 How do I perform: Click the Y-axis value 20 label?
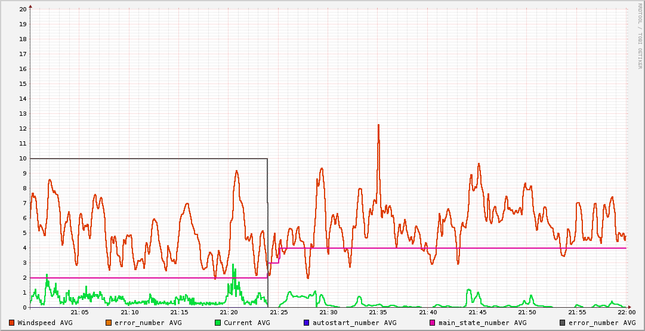coord(22,10)
